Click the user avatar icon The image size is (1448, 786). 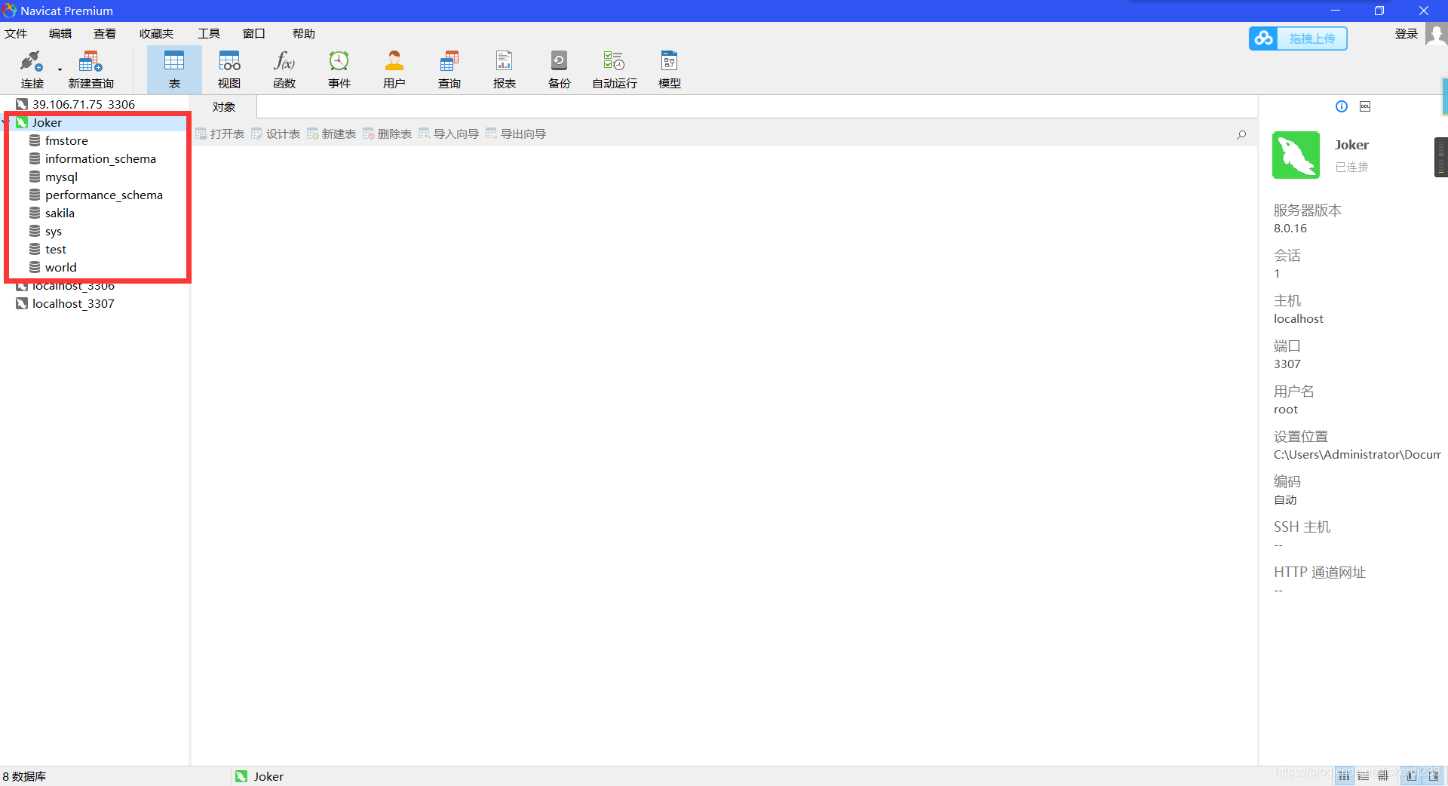tap(1436, 35)
